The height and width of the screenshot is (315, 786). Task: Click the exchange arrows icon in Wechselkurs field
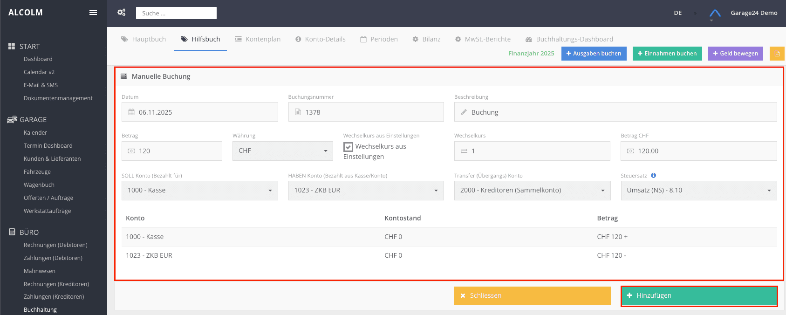coord(464,151)
